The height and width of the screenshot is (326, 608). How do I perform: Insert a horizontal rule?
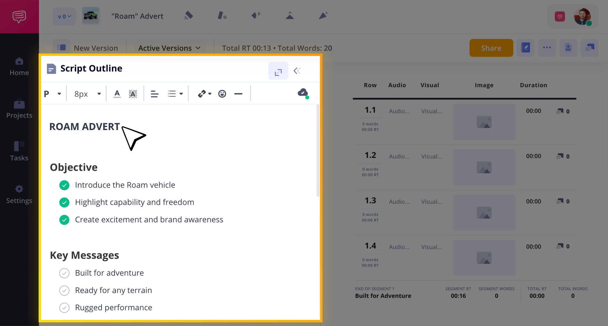click(238, 94)
